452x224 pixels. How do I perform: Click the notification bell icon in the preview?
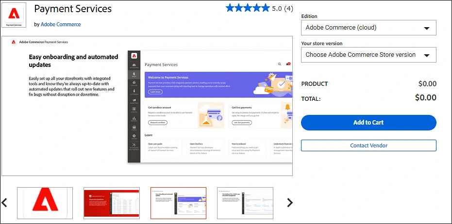(x=288, y=64)
